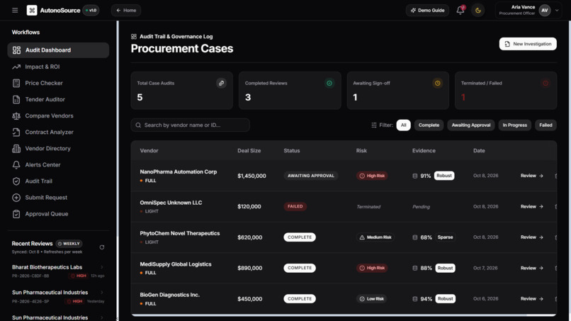This screenshot has width=571, height=321.
Task: Select the Complete filter
Action: [x=429, y=125]
